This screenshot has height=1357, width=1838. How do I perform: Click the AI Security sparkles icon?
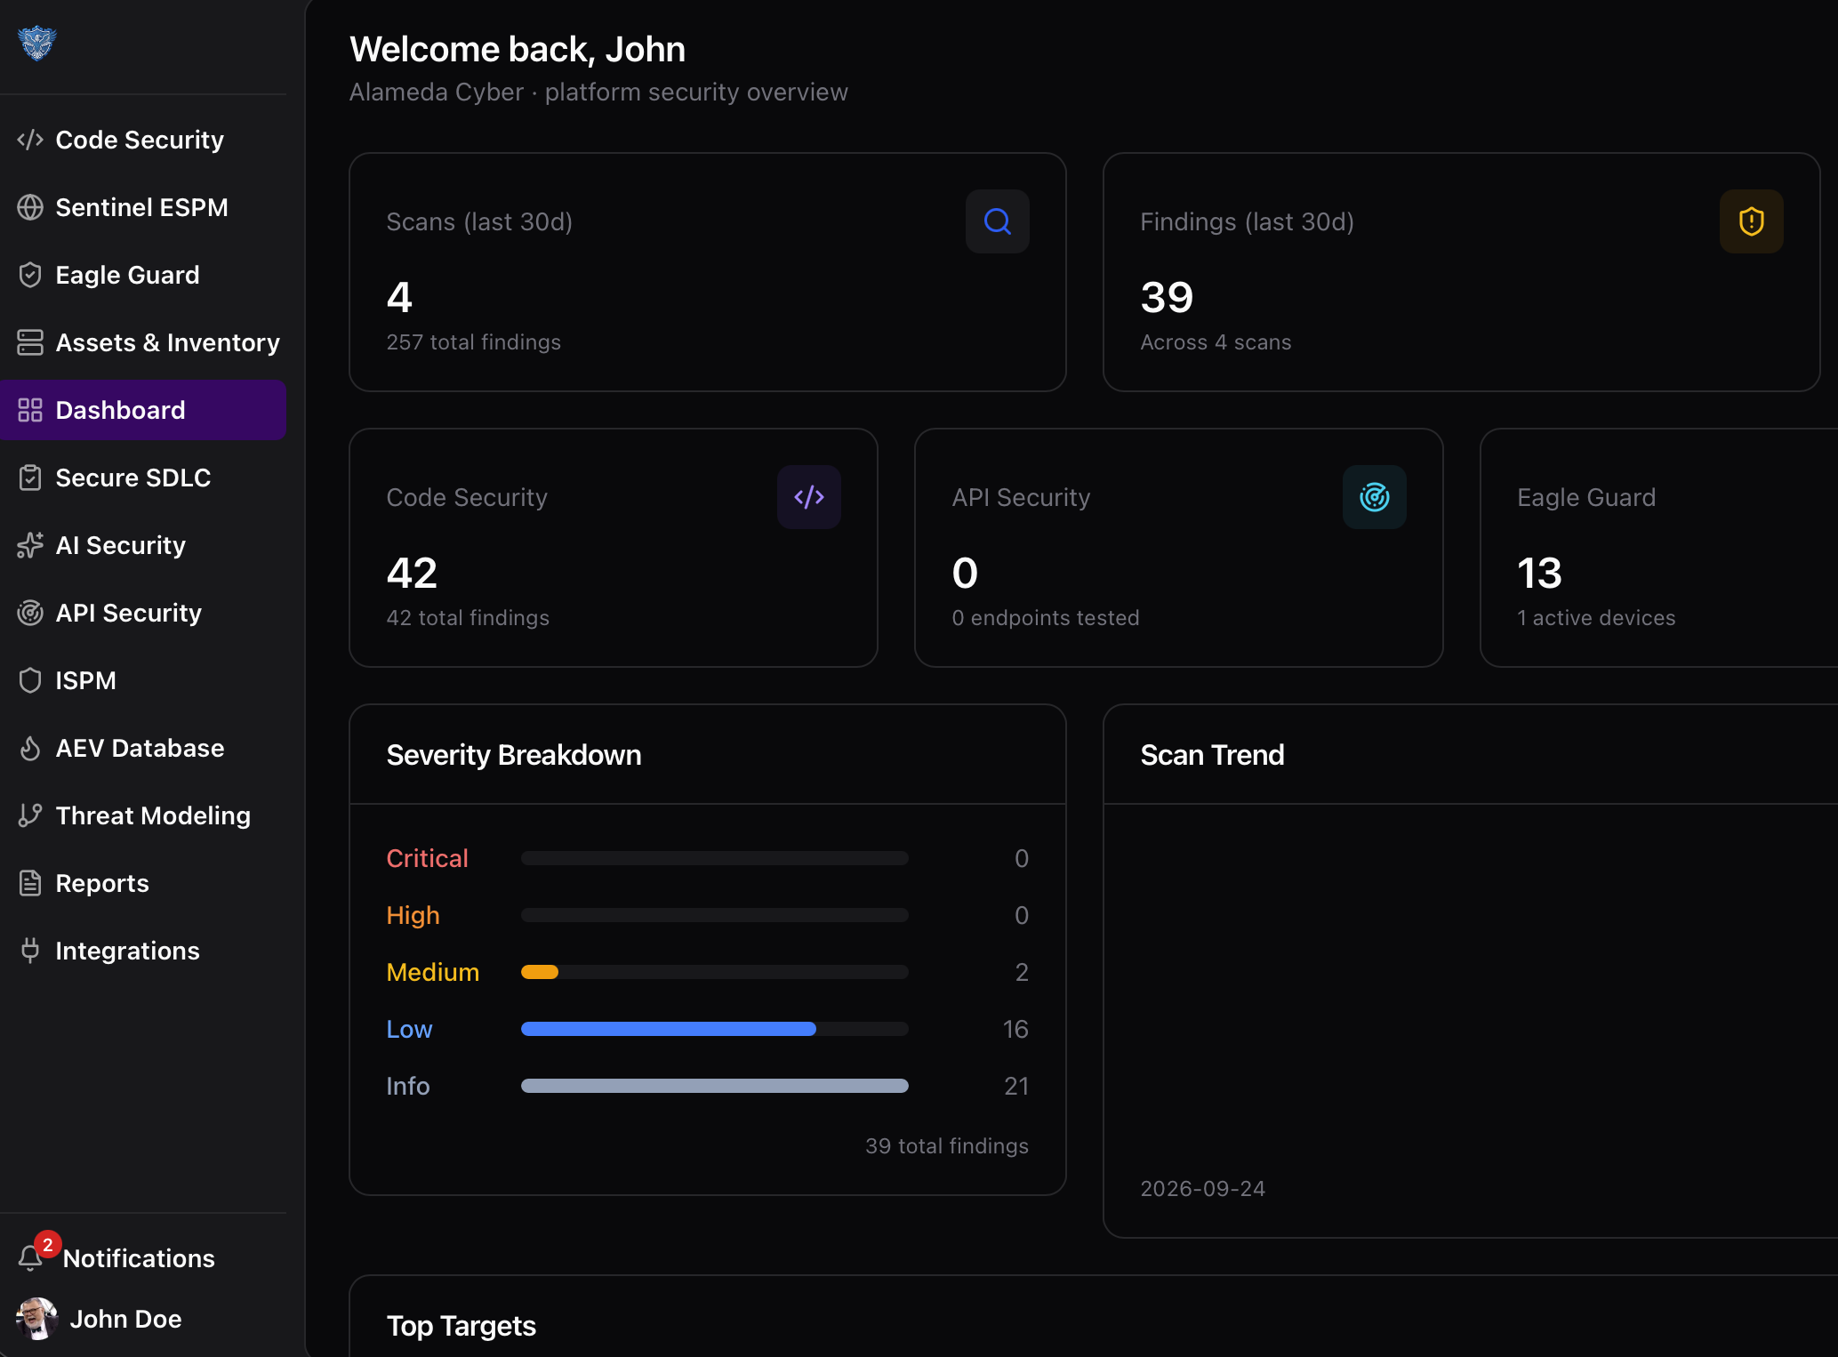click(30, 545)
